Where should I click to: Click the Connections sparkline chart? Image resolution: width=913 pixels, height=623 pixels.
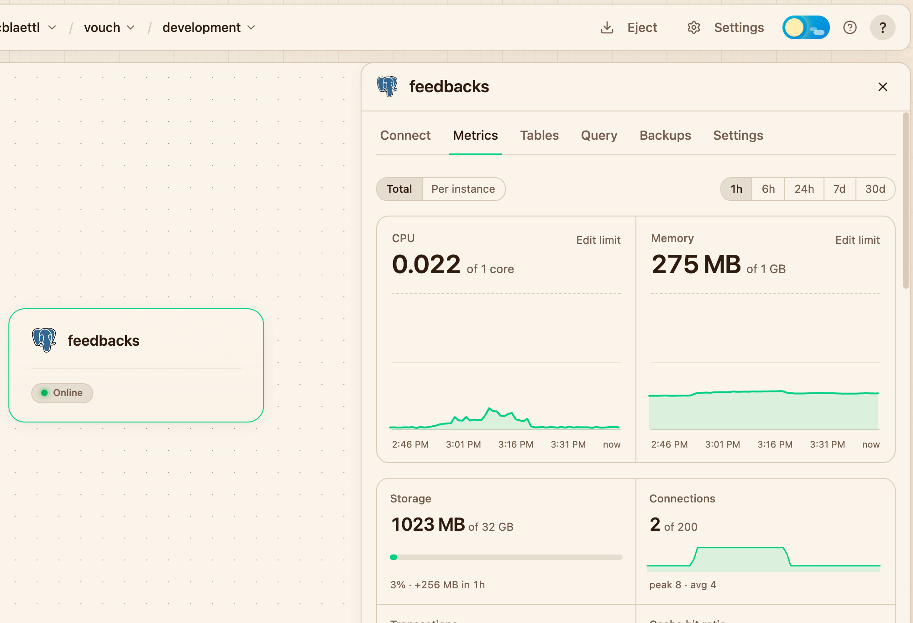click(x=763, y=559)
